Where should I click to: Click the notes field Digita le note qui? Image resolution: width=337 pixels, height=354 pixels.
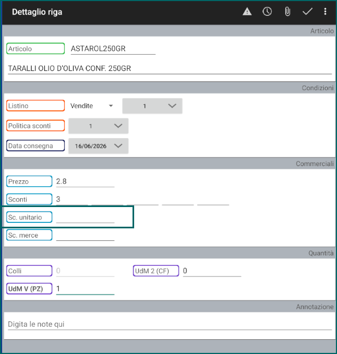point(170,324)
